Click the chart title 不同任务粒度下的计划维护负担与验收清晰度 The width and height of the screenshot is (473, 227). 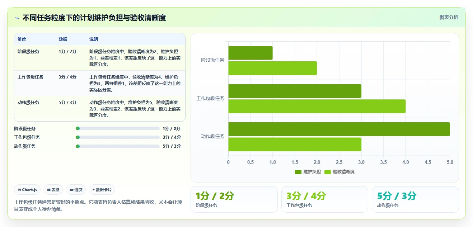click(94, 18)
